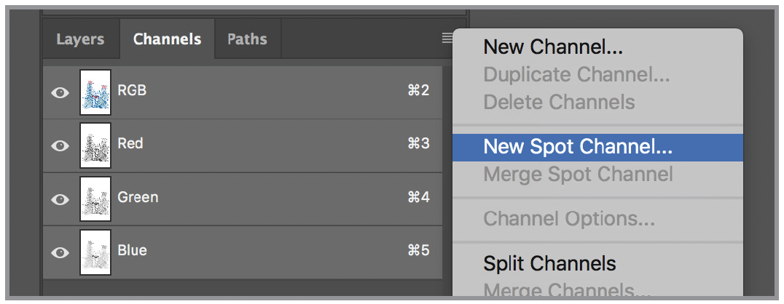Select Split Channels in the menu
The width and height of the screenshot is (784, 304).
(x=549, y=263)
